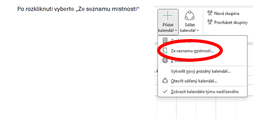Image resolution: width=280 pixels, height=128 pixels.
Task: Toggle the checkmark for Zobrazit kalendáře týmu nadřízeného
Action: [x=165, y=92]
